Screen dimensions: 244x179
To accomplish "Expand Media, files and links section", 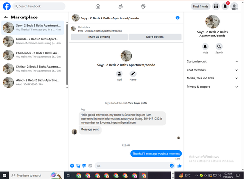I will pos(212,78).
